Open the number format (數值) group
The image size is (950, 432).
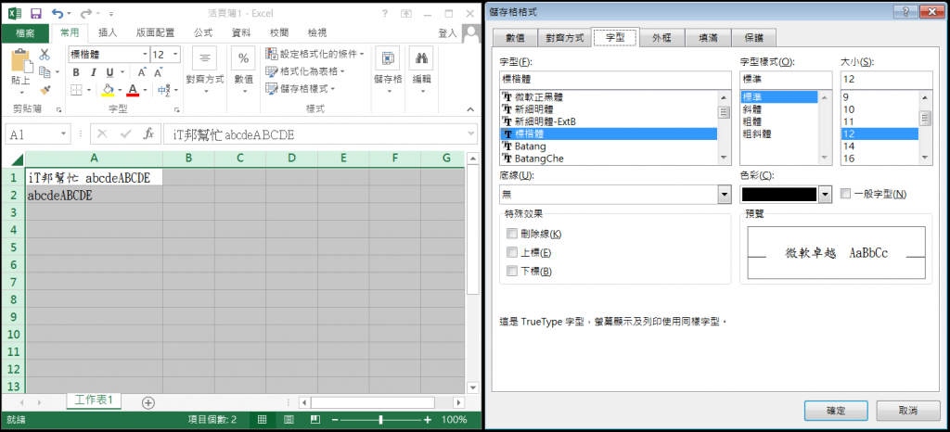tap(244, 70)
